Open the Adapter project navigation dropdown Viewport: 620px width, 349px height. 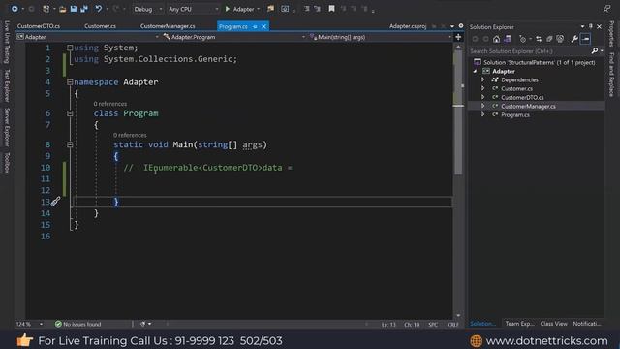pyautogui.click(x=87, y=37)
